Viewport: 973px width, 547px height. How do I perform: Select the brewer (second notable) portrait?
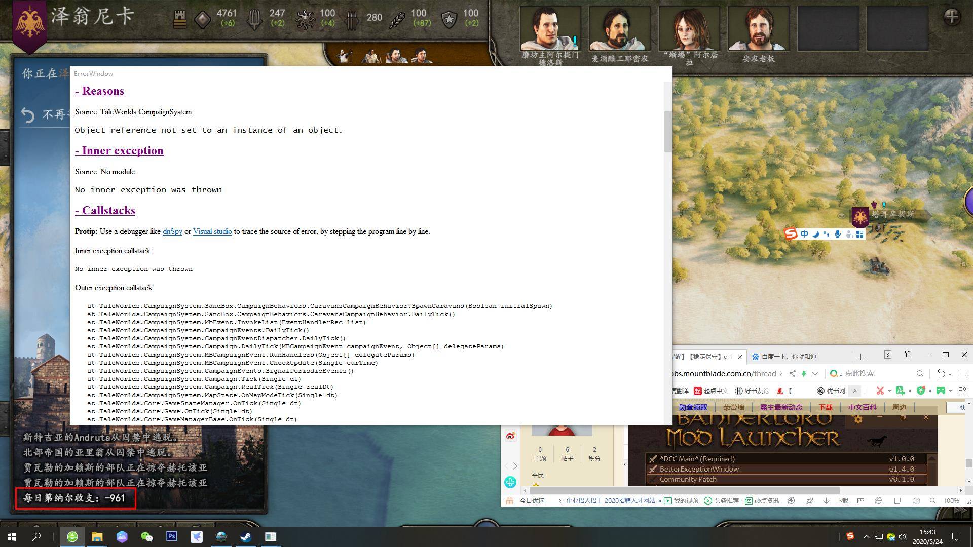[619, 28]
